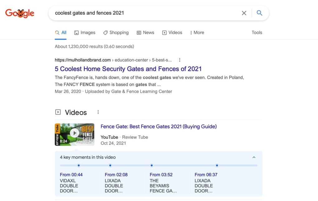Click the first key moment dot at 00:44
Image resolution: width=318 pixels, height=201 pixels.
(x=79, y=166)
